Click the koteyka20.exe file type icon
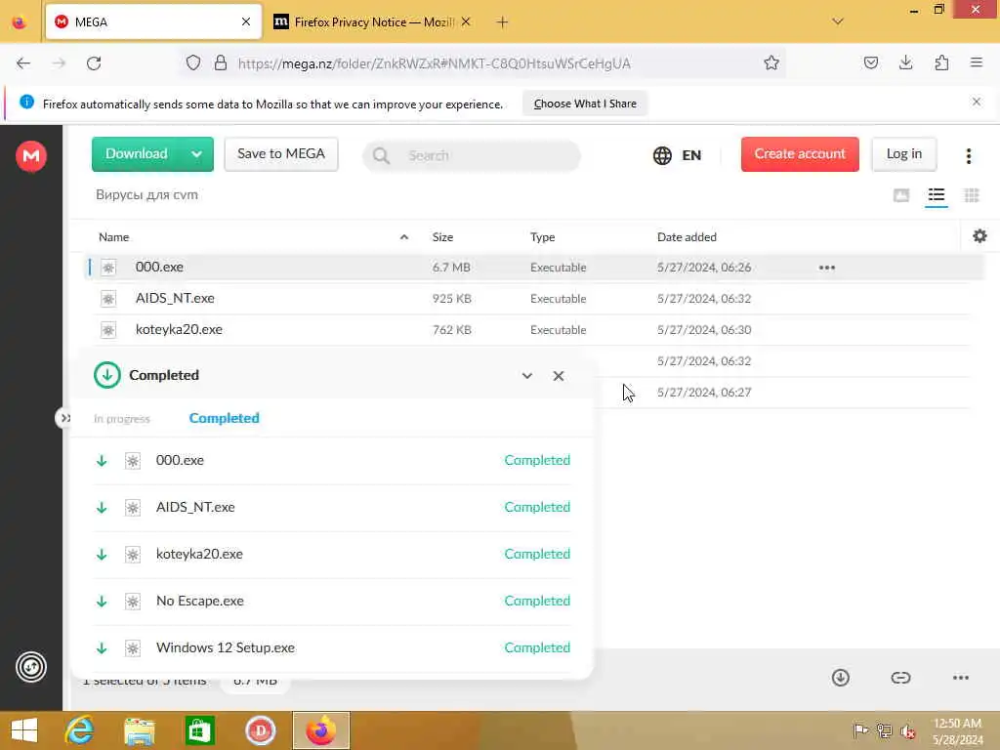 point(108,330)
